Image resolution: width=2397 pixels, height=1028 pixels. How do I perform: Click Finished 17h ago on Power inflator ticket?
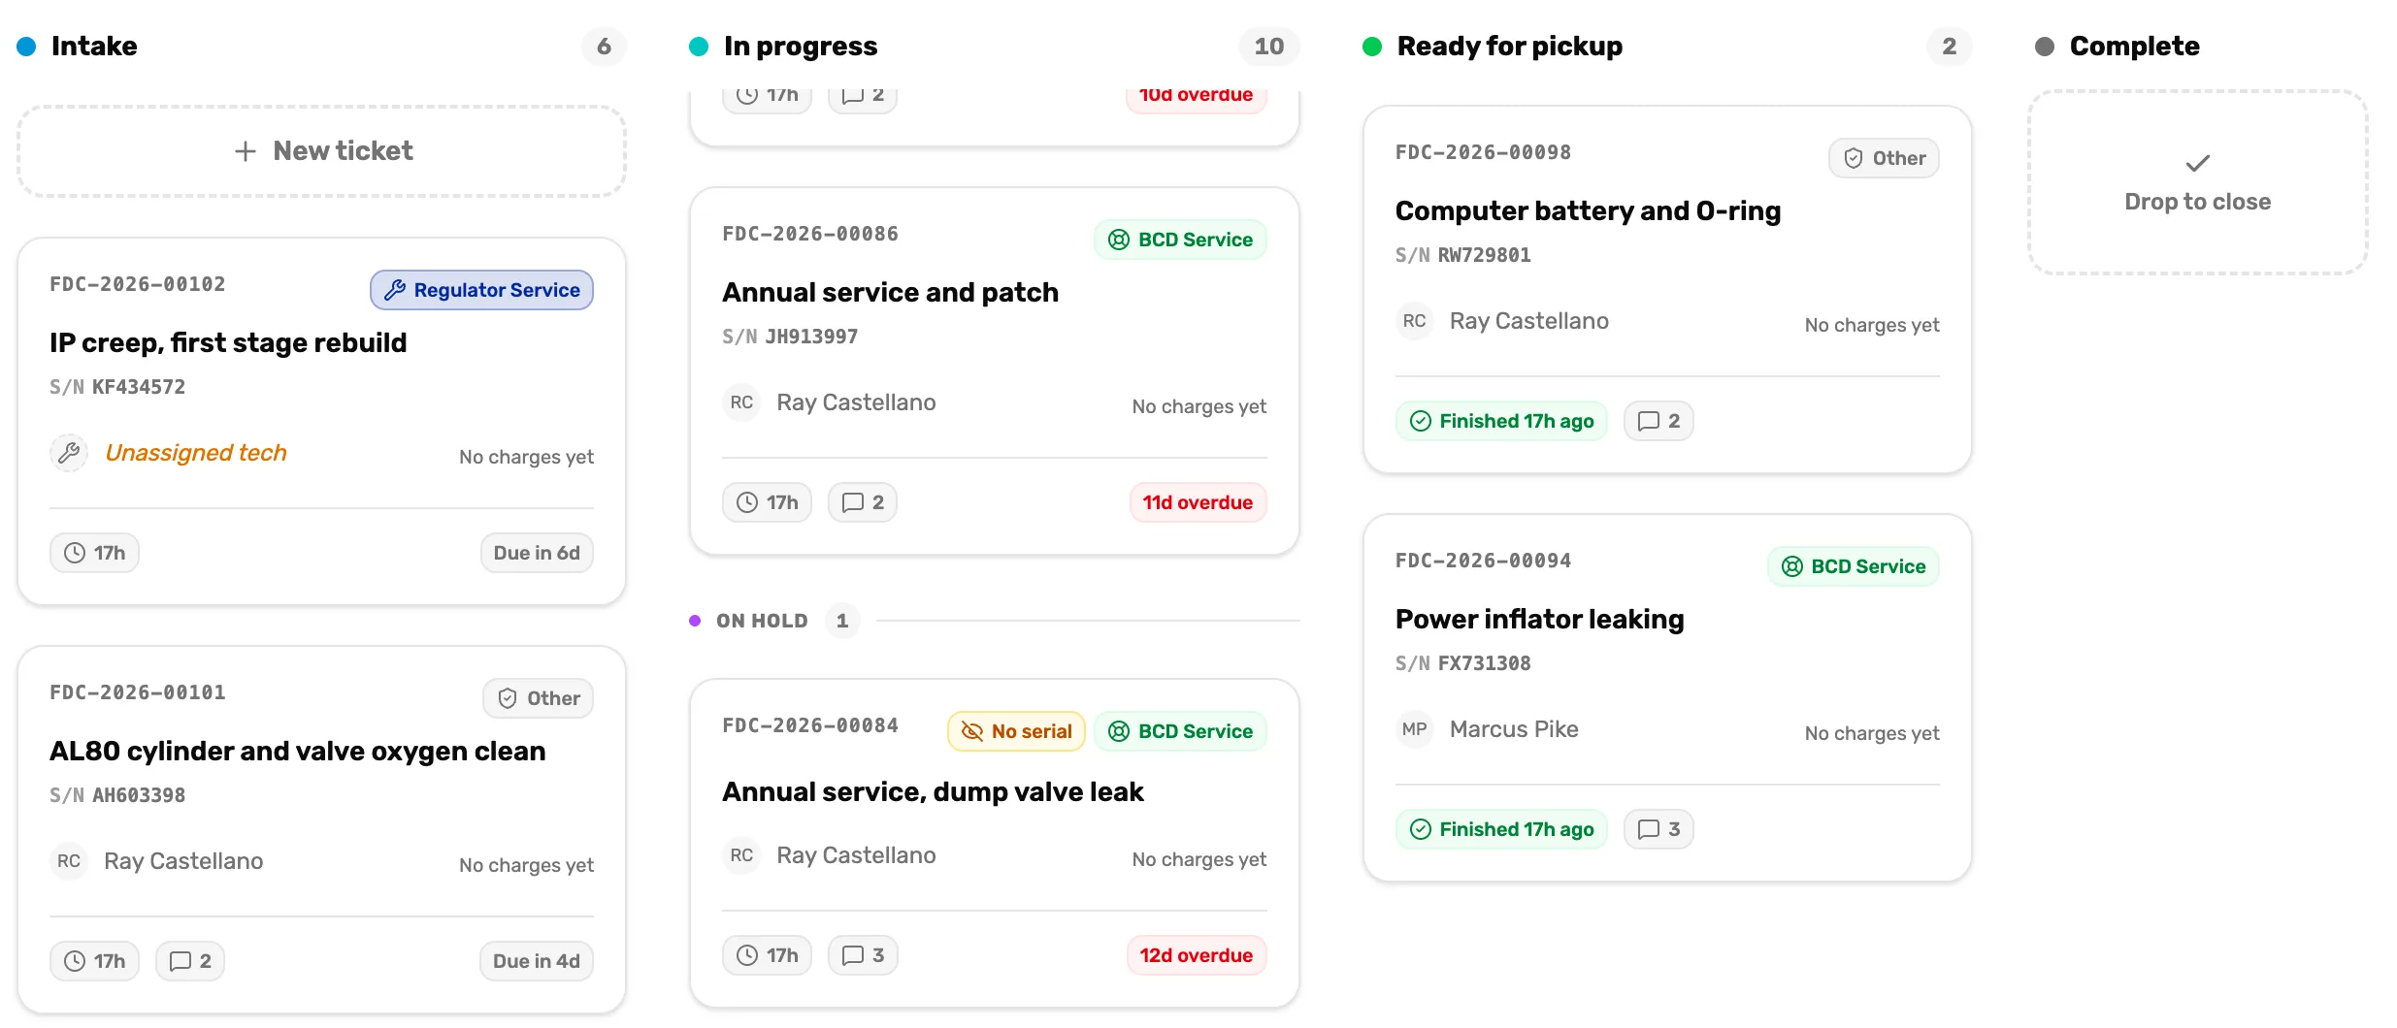pyautogui.click(x=1501, y=829)
